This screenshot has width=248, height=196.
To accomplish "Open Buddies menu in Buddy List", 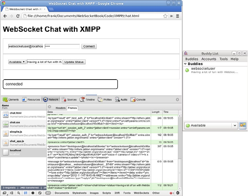I will coord(192,59).
